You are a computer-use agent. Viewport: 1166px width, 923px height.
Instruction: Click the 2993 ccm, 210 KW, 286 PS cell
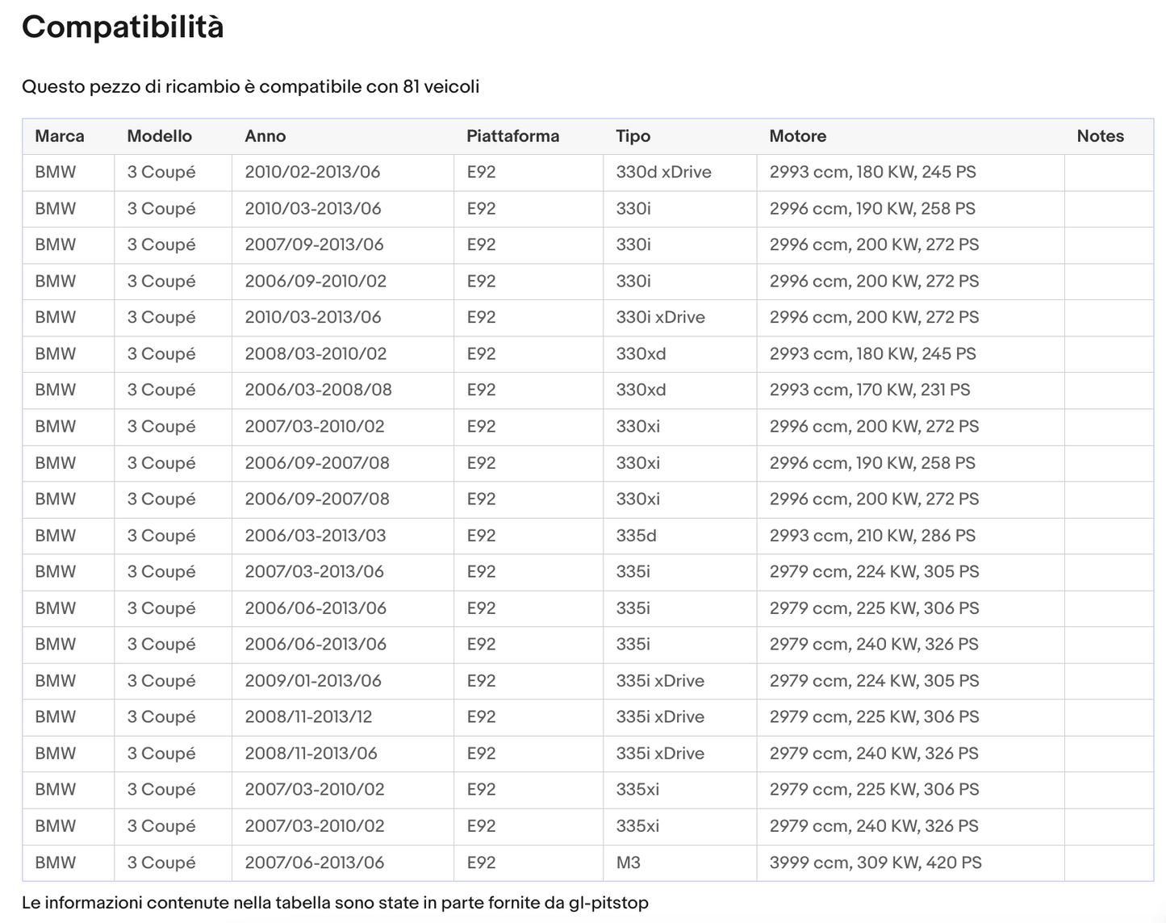911,536
